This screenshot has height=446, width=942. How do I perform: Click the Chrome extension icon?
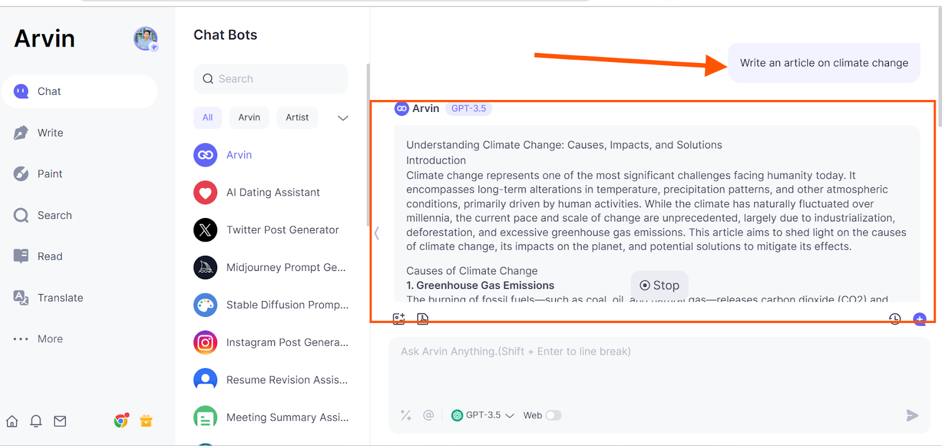121,420
